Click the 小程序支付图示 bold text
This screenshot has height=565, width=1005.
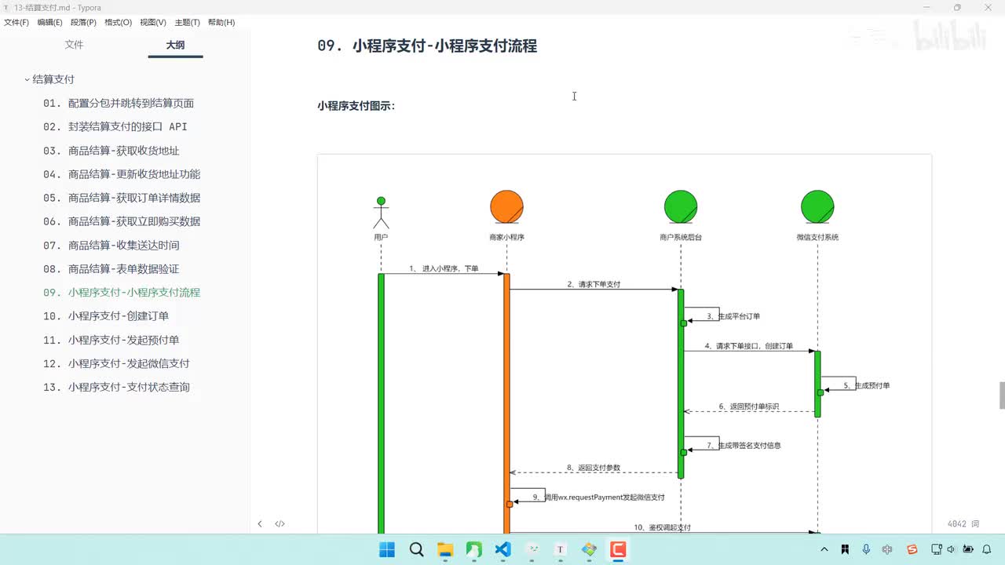point(356,105)
